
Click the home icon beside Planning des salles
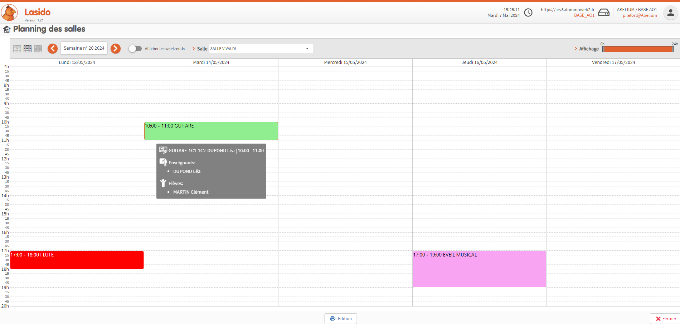pos(7,29)
